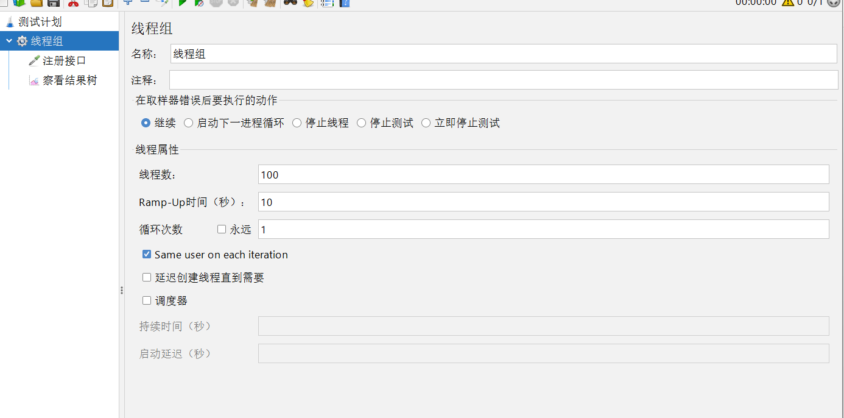Select the 立即停止测试 radio button
844x418 pixels.
(x=426, y=123)
